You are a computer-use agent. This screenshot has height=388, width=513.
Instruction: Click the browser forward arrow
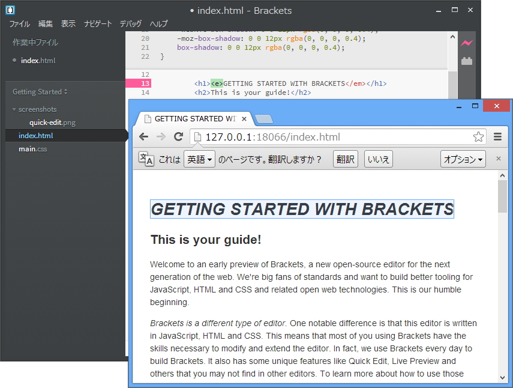coord(161,136)
